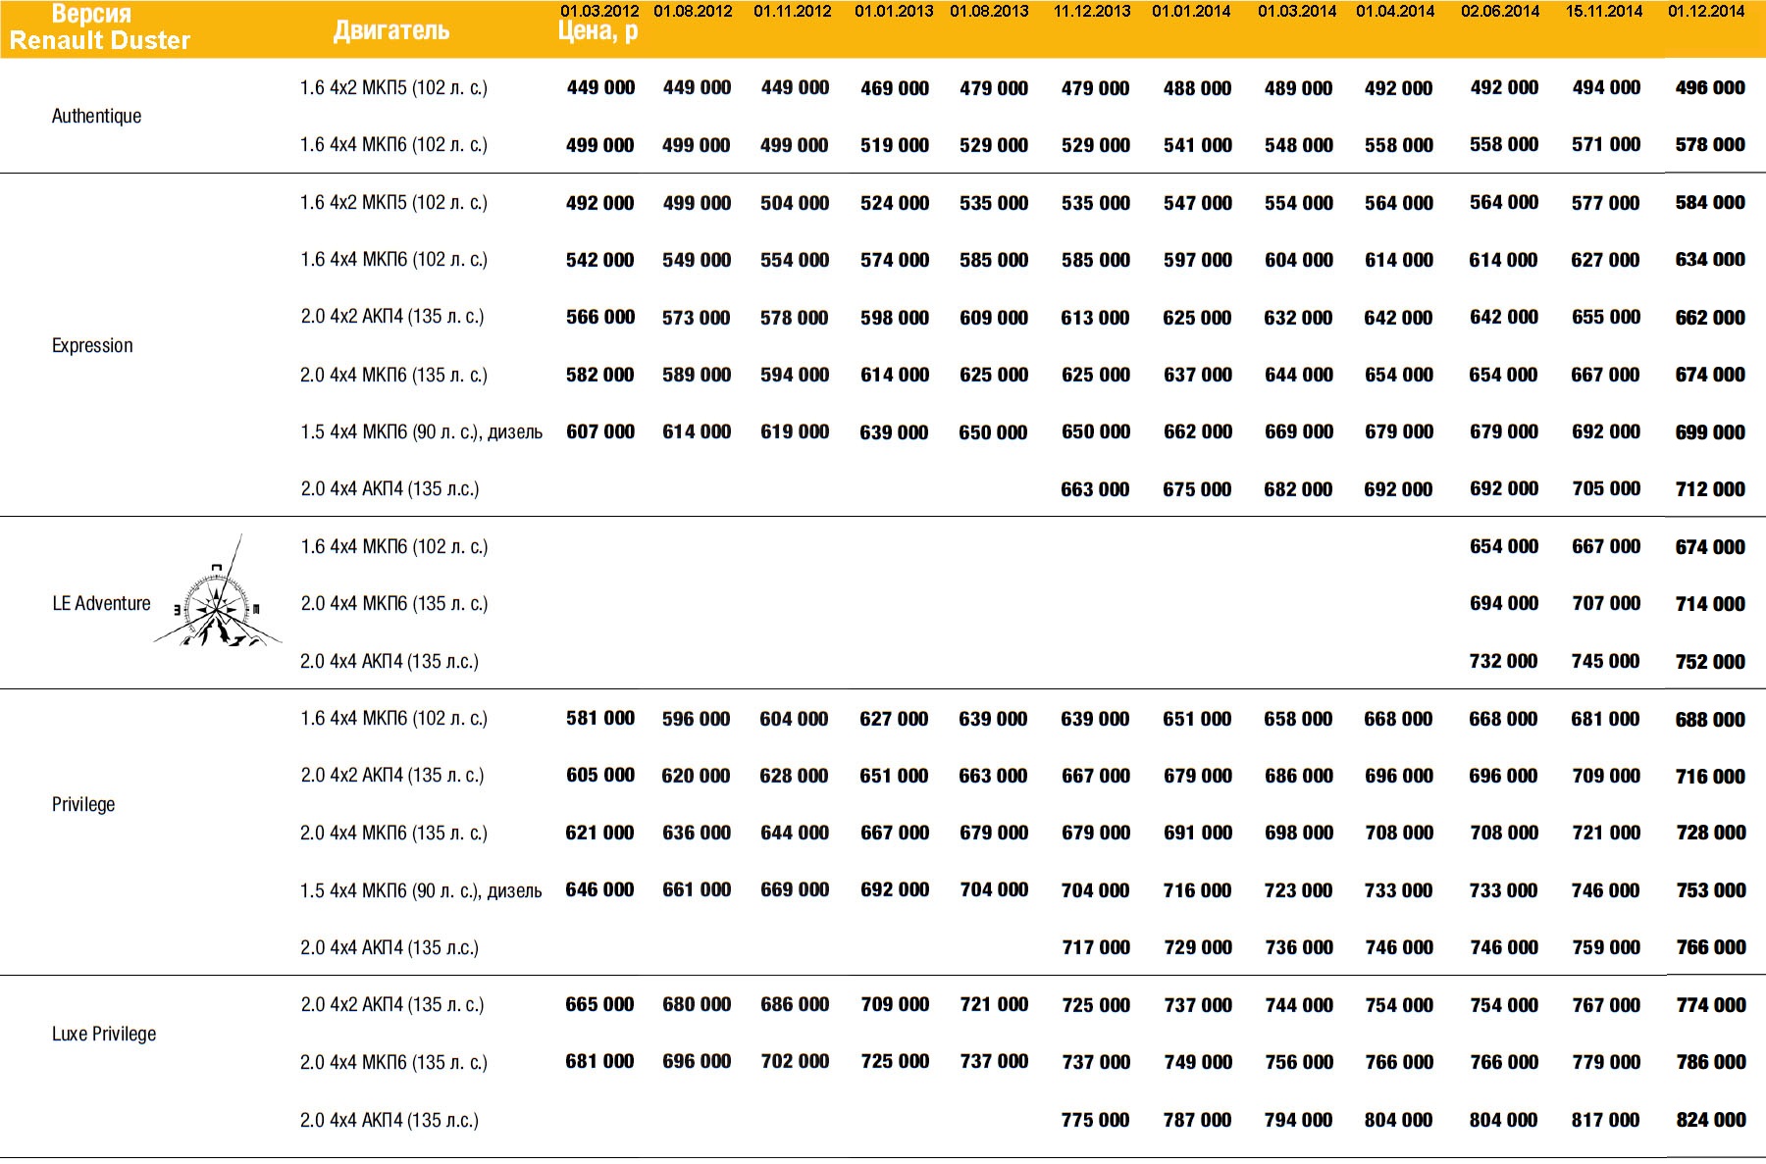Click the 01.01.2014 date column header
1766x1164 pixels.
coord(1191,11)
